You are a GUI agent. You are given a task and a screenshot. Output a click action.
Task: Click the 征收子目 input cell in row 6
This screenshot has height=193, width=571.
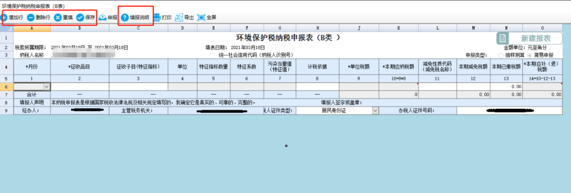pyautogui.click(x=139, y=87)
